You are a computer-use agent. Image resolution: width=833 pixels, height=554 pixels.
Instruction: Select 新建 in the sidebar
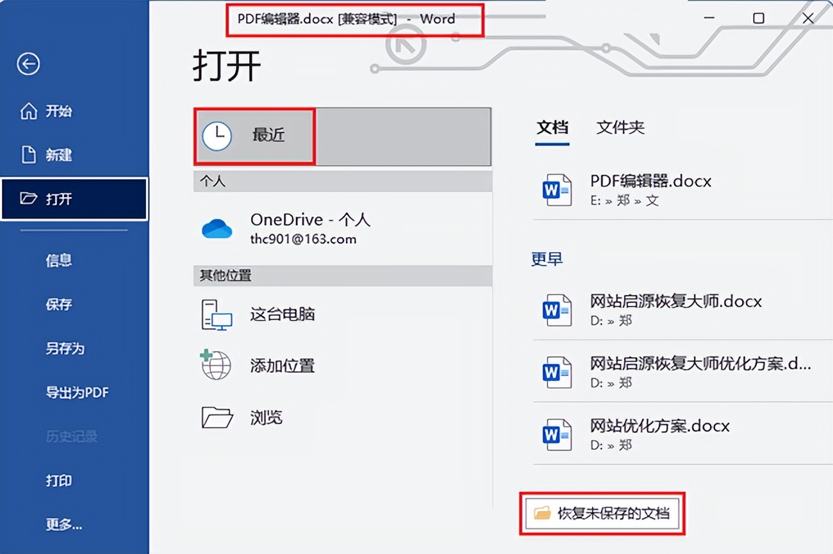pyautogui.click(x=59, y=155)
